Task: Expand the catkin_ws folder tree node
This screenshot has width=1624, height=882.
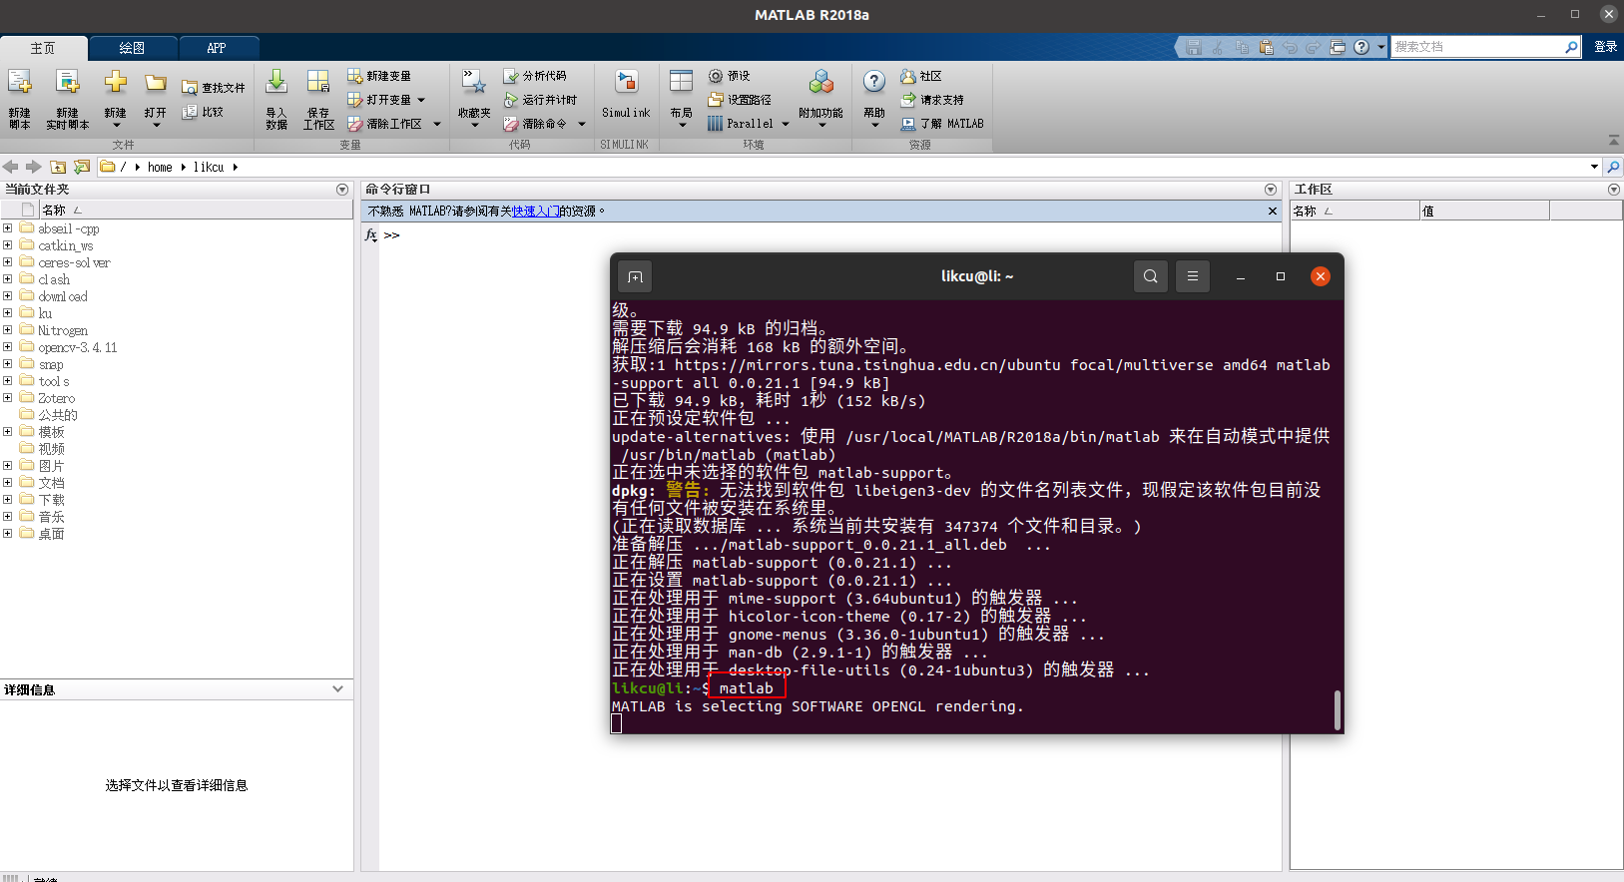Action: [8, 245]
